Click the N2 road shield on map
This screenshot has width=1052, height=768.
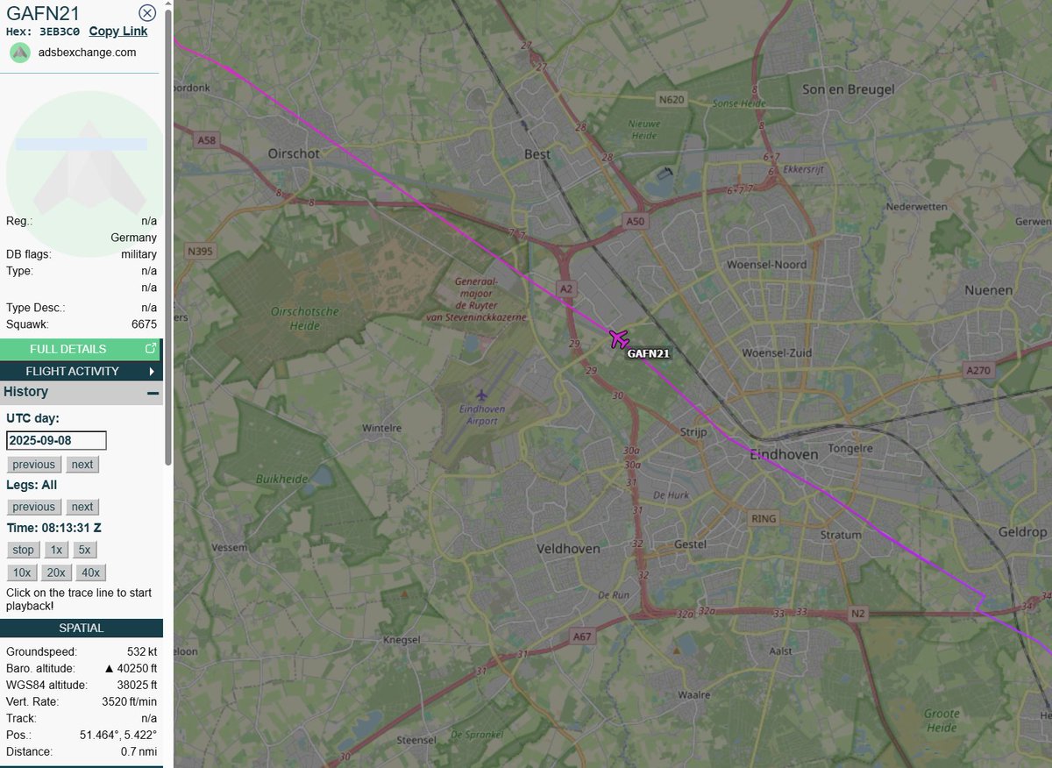coord(857,615)
